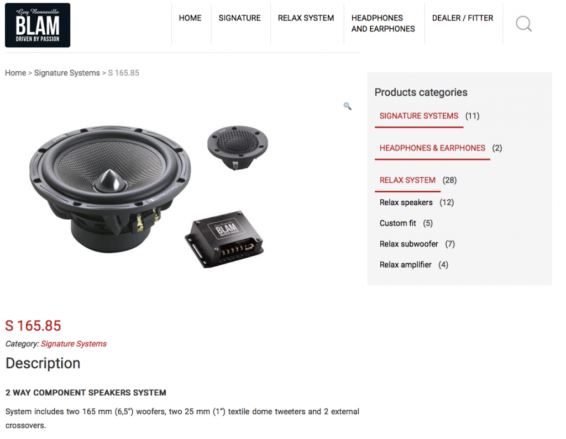The width and height of the screenshot is (566, 439).
Task: Click the Home breadcrumb link
Action: point(15,73)
